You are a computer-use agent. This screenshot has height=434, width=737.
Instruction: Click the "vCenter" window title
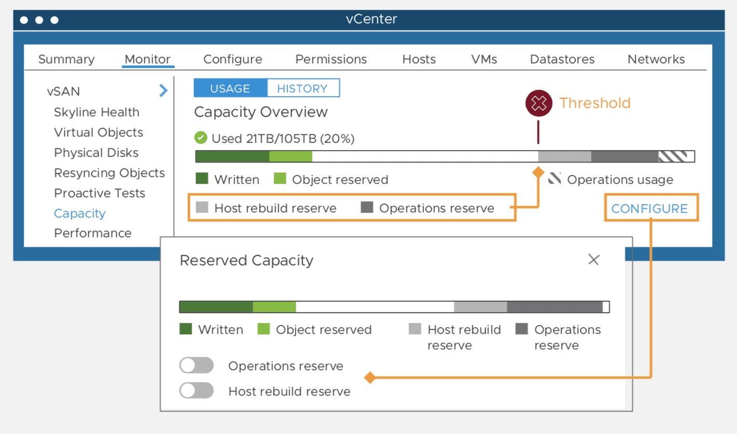pos(372,20)
